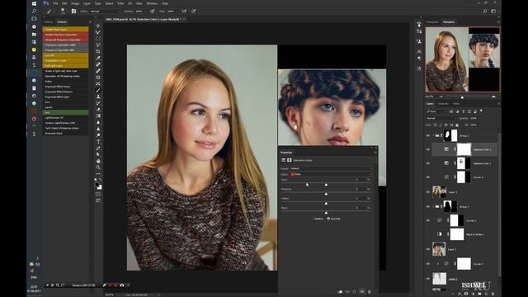The height and width of the screenshot is (297, 528).
Task: Select the Eyedropper tool
Action: (98, 58)
